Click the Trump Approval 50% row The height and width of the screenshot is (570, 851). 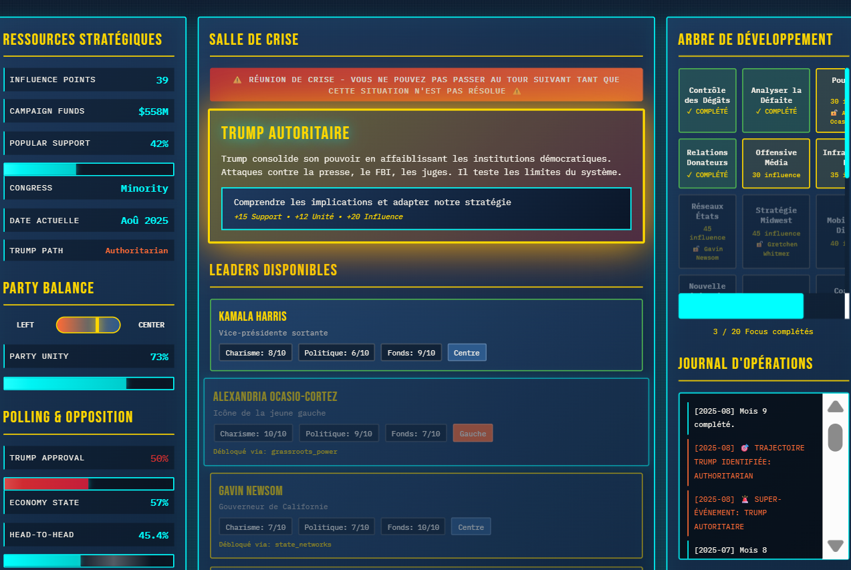click(x=89, y=458)
